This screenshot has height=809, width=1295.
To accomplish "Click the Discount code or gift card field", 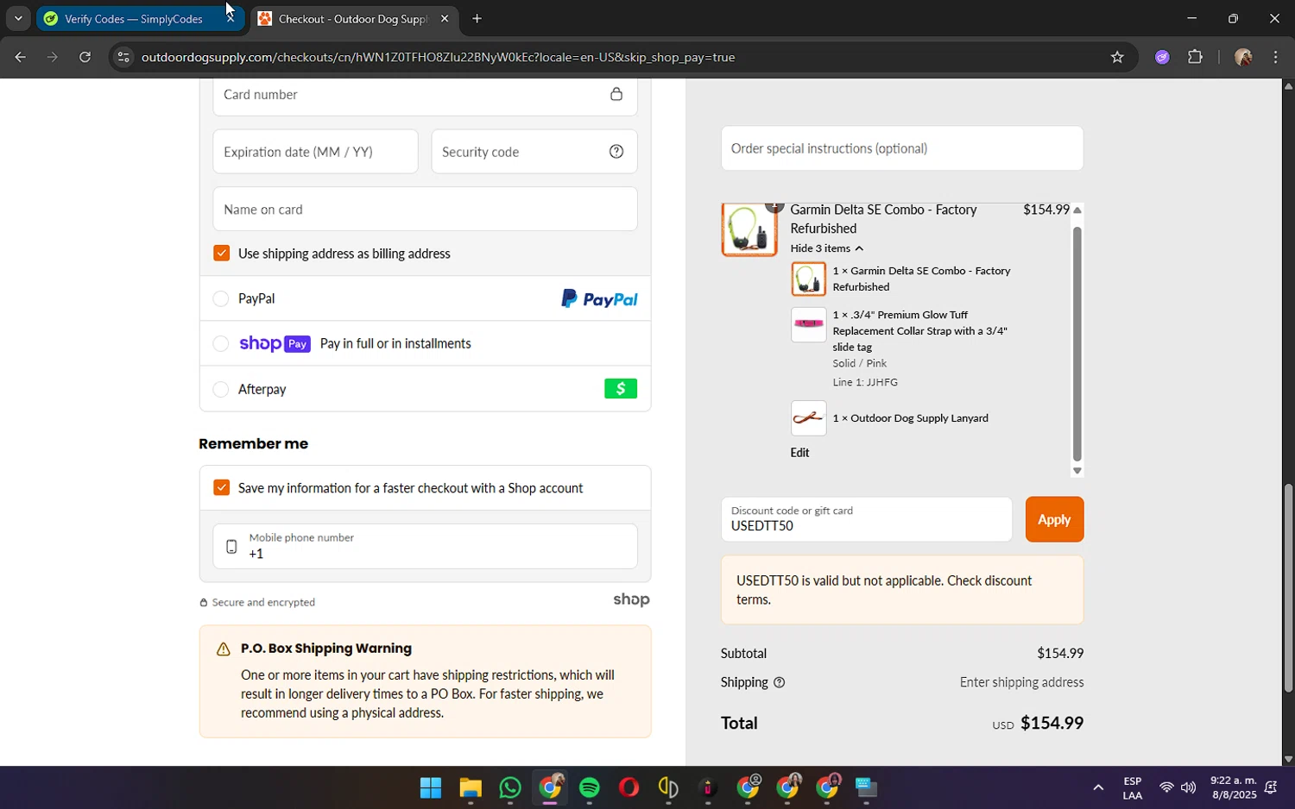I will pos(867,519).
